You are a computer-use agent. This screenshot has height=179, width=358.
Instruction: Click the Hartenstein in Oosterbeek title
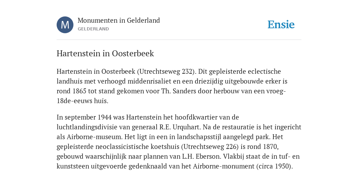(x=105, y=53)
